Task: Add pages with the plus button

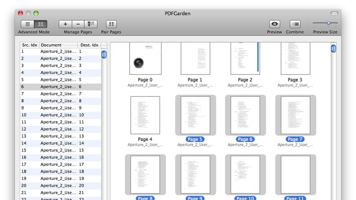Action: tap(65, 24)
